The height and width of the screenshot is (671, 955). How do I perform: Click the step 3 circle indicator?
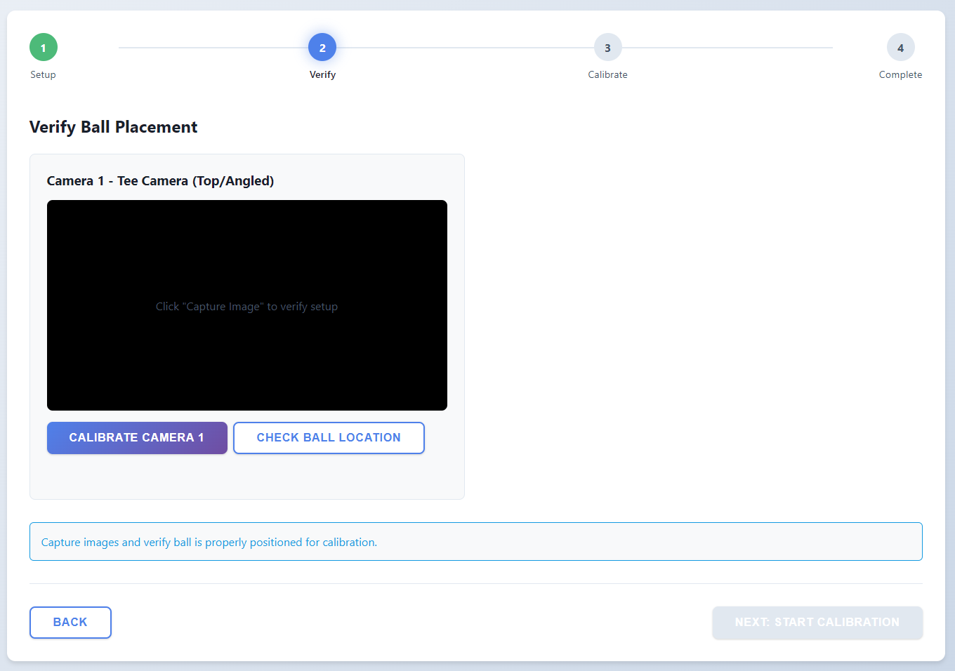[607, 48]
